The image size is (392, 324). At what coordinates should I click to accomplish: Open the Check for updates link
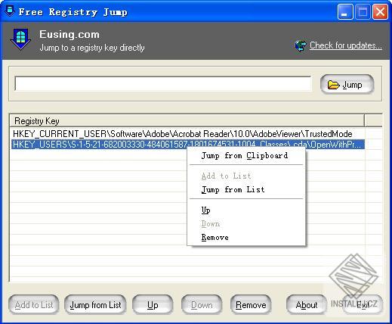click(346, 45)
